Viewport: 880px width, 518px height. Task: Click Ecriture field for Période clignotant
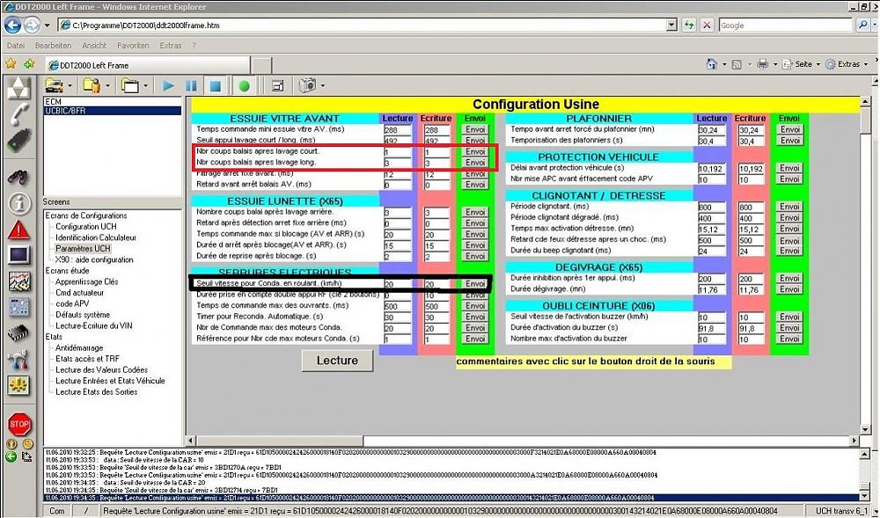(x=750, y=207)
